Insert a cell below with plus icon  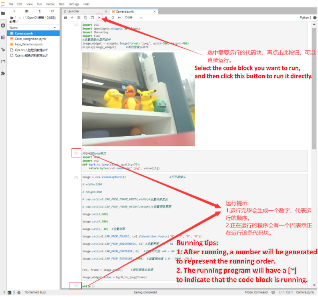pos(72,18)
